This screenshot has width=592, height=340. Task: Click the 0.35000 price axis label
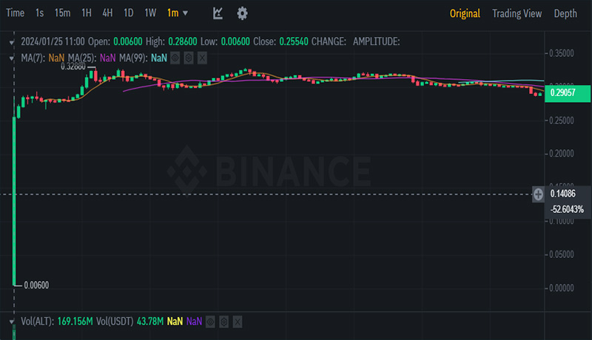[x=562, y=53]
